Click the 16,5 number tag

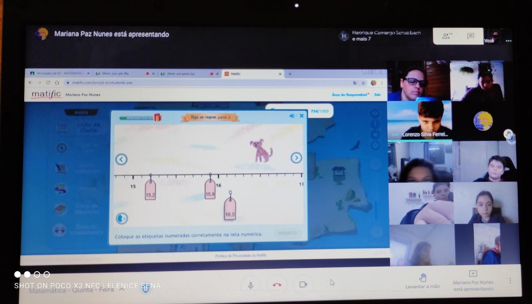click(x=230, y=208)
